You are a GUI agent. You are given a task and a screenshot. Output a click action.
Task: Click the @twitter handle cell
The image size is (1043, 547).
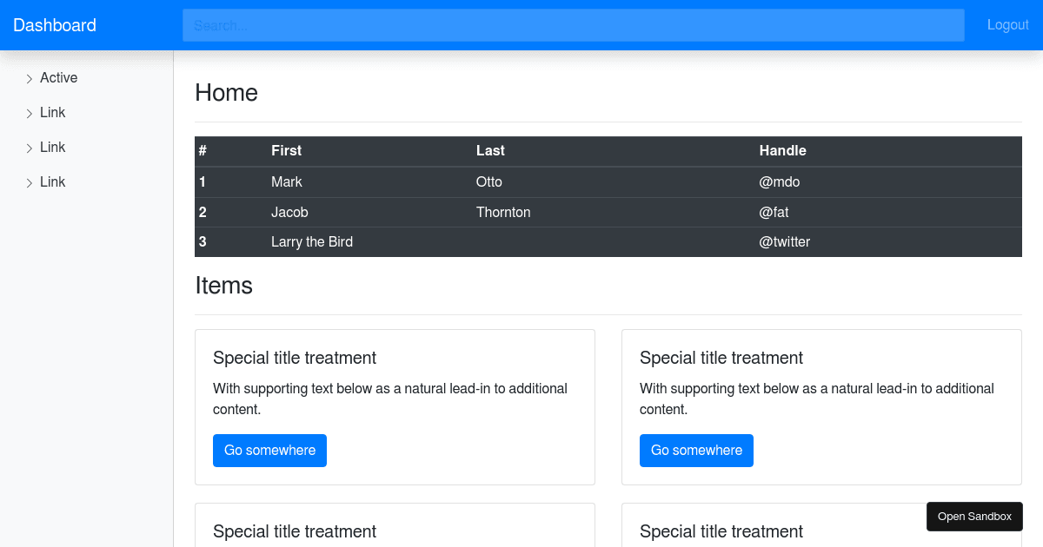coord(785,241)
